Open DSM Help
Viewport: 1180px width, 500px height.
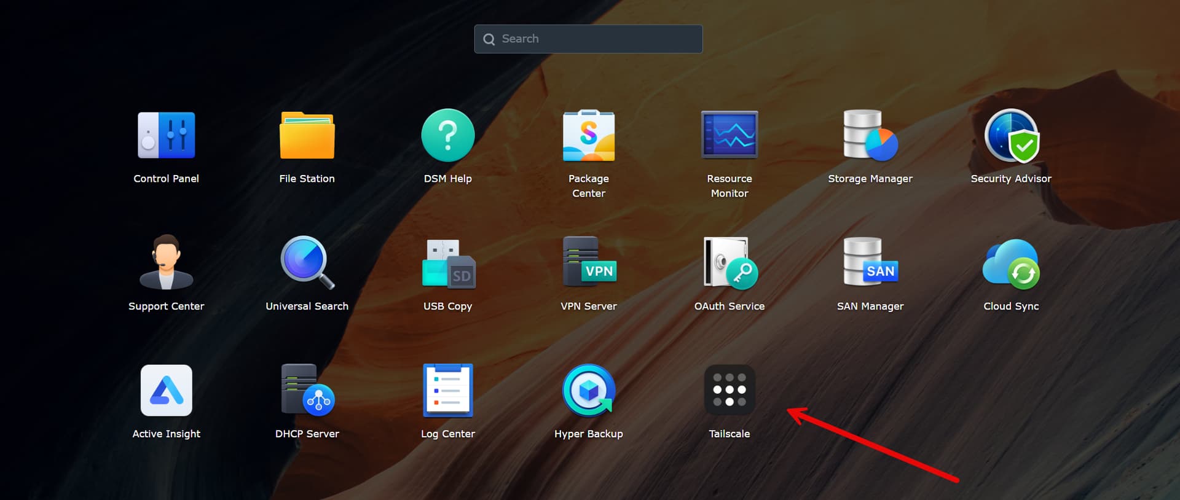tap(447, 136)
